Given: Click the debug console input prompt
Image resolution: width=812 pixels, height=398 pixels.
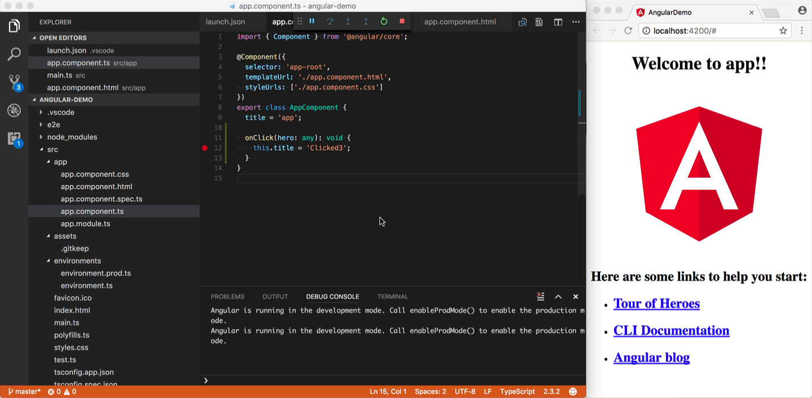Looking at the screenshot, I should [x=393, y=381].
